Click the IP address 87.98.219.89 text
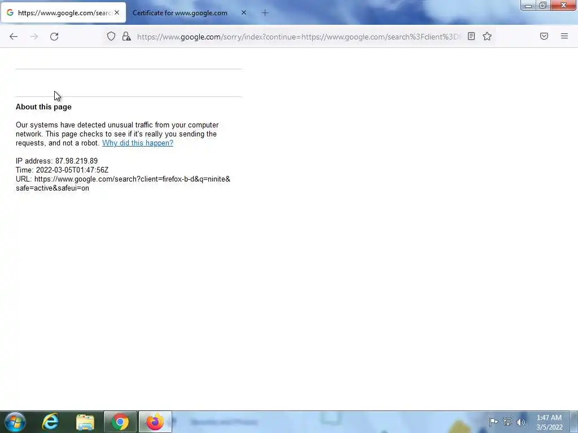 pyautogui.click(x=57, y=161)
